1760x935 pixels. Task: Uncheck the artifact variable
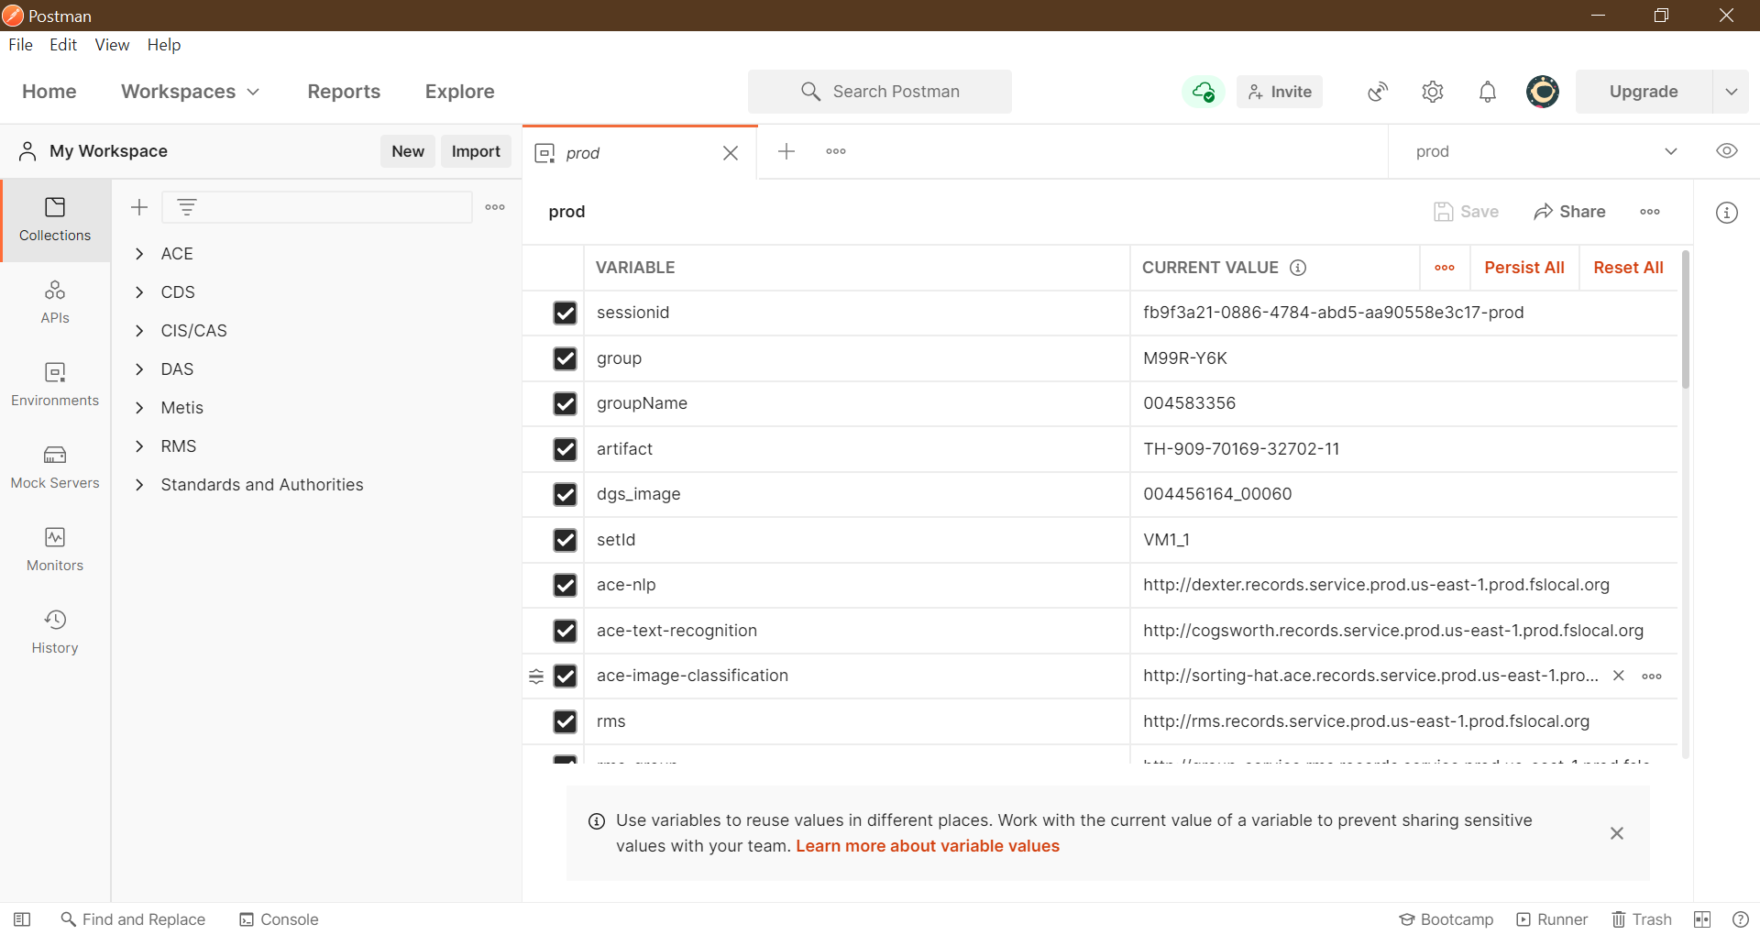(566, 449)
